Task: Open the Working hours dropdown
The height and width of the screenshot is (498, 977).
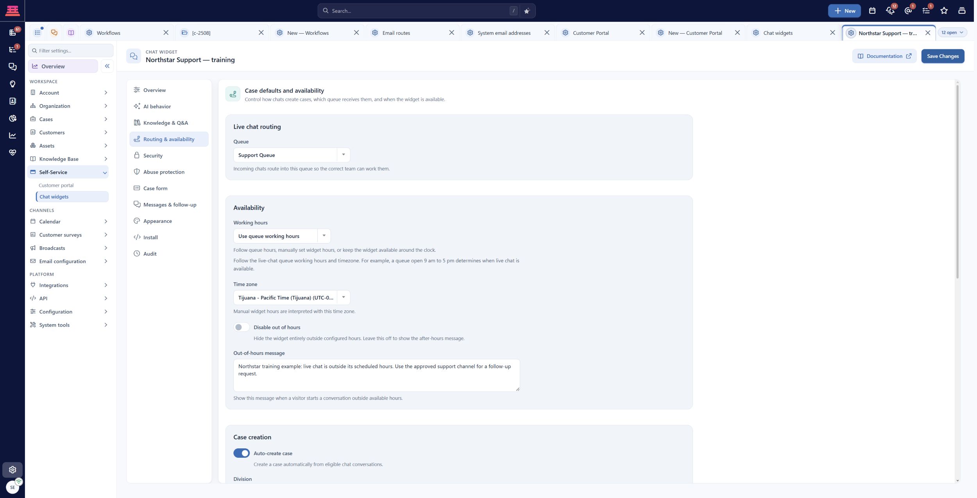Action: point(282,236)
